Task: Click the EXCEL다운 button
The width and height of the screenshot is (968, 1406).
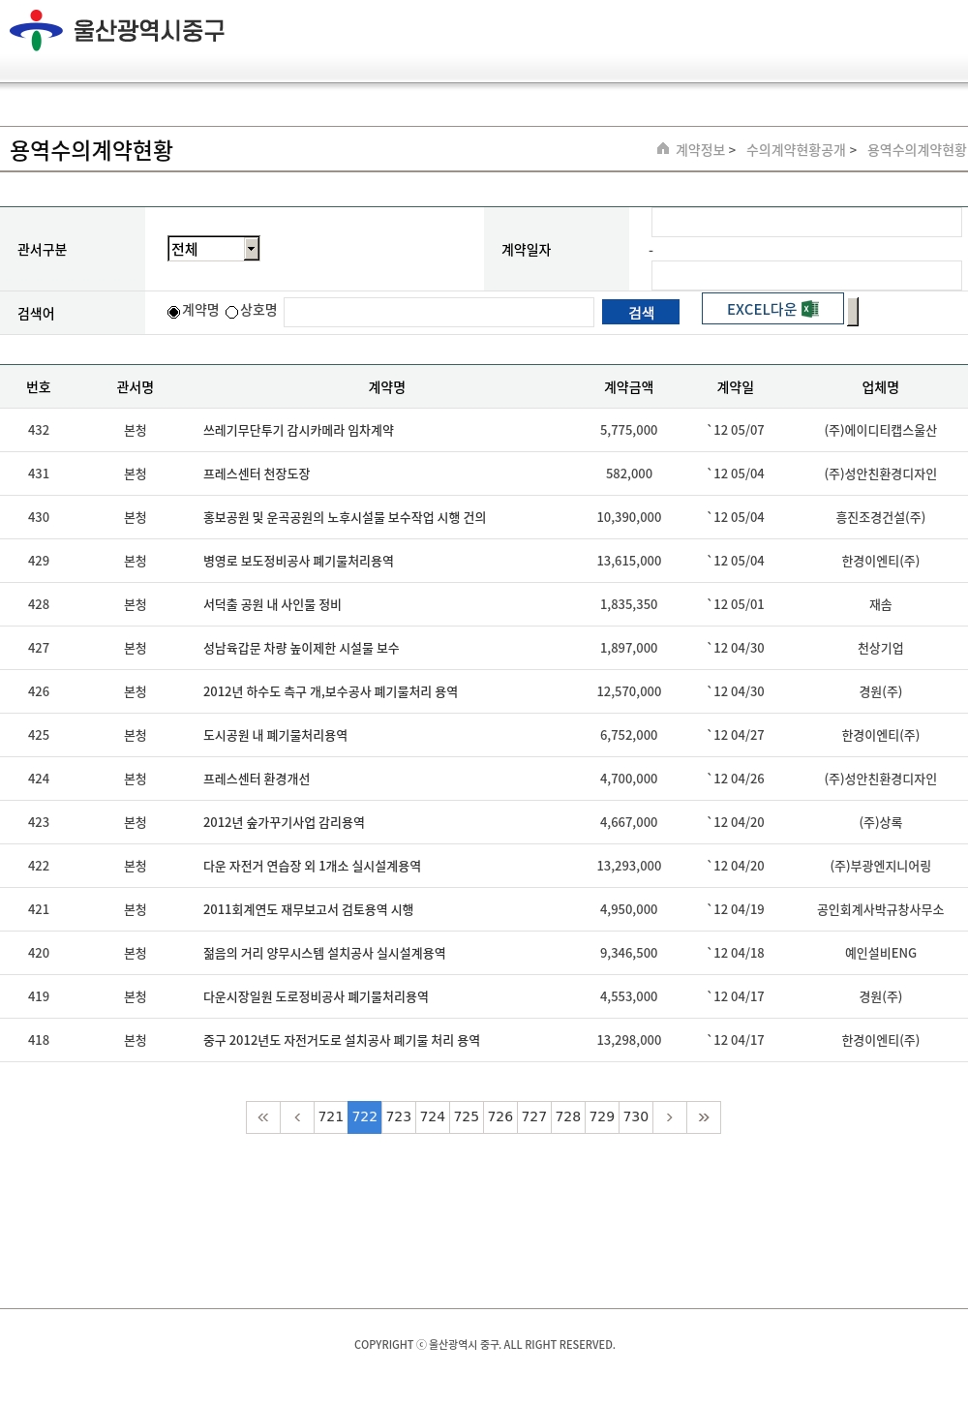Action: point(771,309)
